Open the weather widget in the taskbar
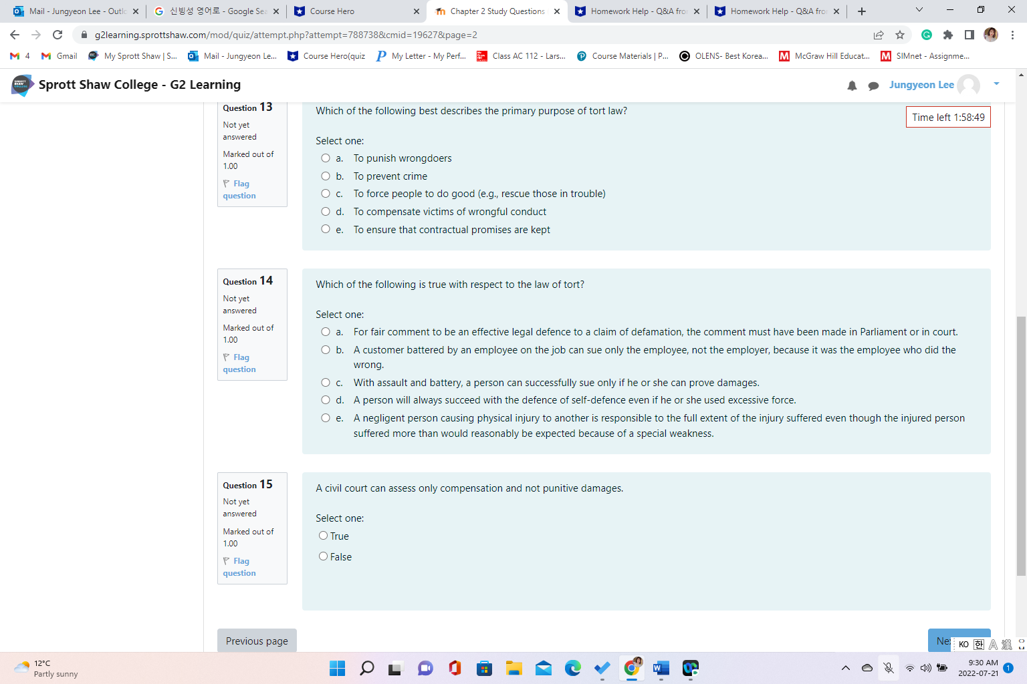Screen dimensions: 1027x684 tap(40, 668)
